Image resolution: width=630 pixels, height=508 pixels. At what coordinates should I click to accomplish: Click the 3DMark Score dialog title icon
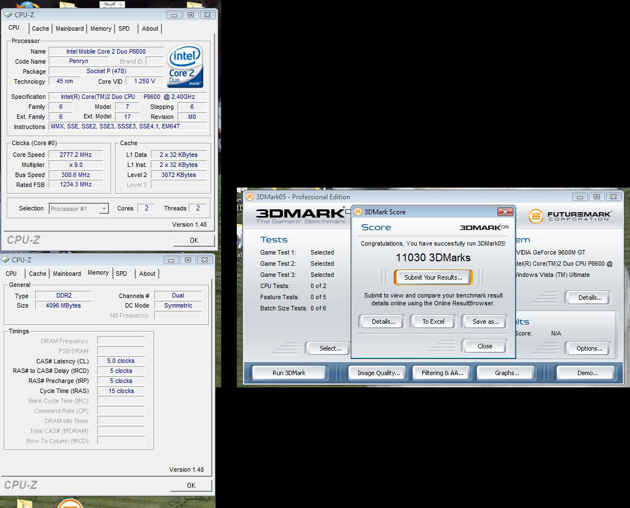tap(357, 212)
